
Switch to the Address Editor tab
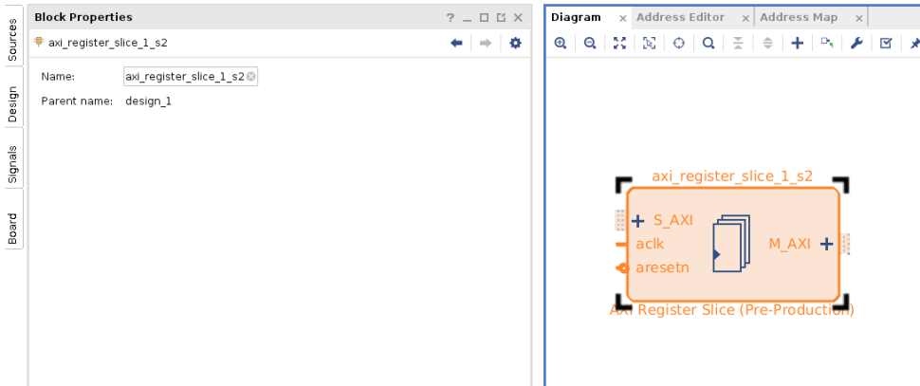[680, 17]
